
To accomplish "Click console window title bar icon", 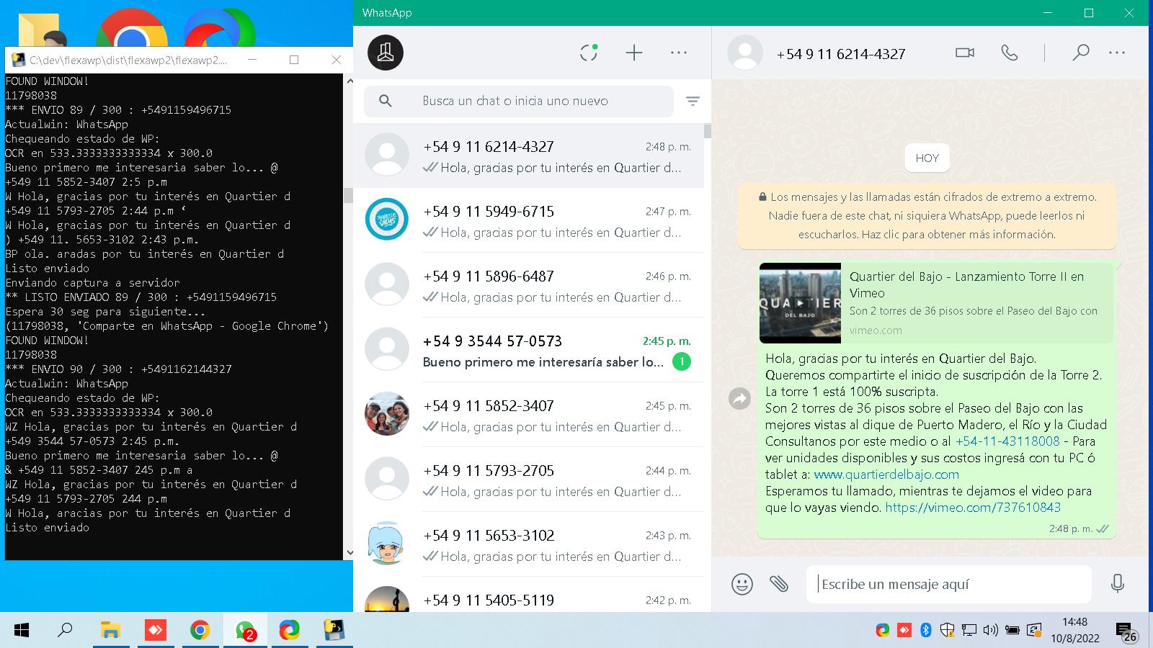I will [19, 60].
